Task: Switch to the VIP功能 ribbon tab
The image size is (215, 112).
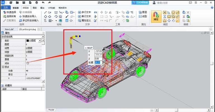Action: click(51, 8)
